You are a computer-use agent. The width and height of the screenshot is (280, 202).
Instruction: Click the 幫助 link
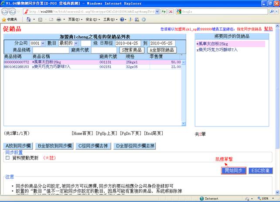click(x=268, y=28)
